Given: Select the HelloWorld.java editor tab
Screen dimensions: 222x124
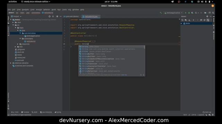Looking at the screenshot, I should click(91, 17).
